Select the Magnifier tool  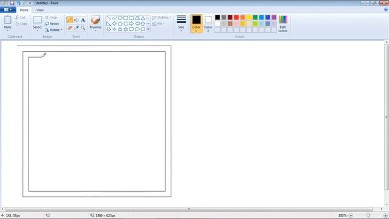pyautogui.click(x=83, y=27)
